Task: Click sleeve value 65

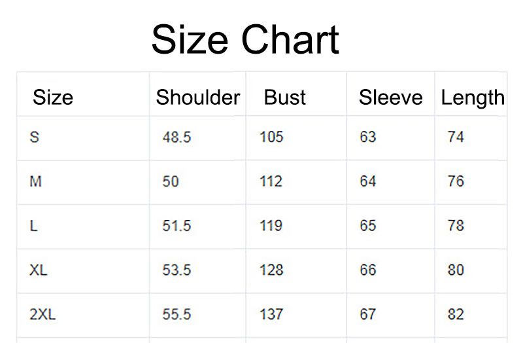Action: (x=368, y=226)
